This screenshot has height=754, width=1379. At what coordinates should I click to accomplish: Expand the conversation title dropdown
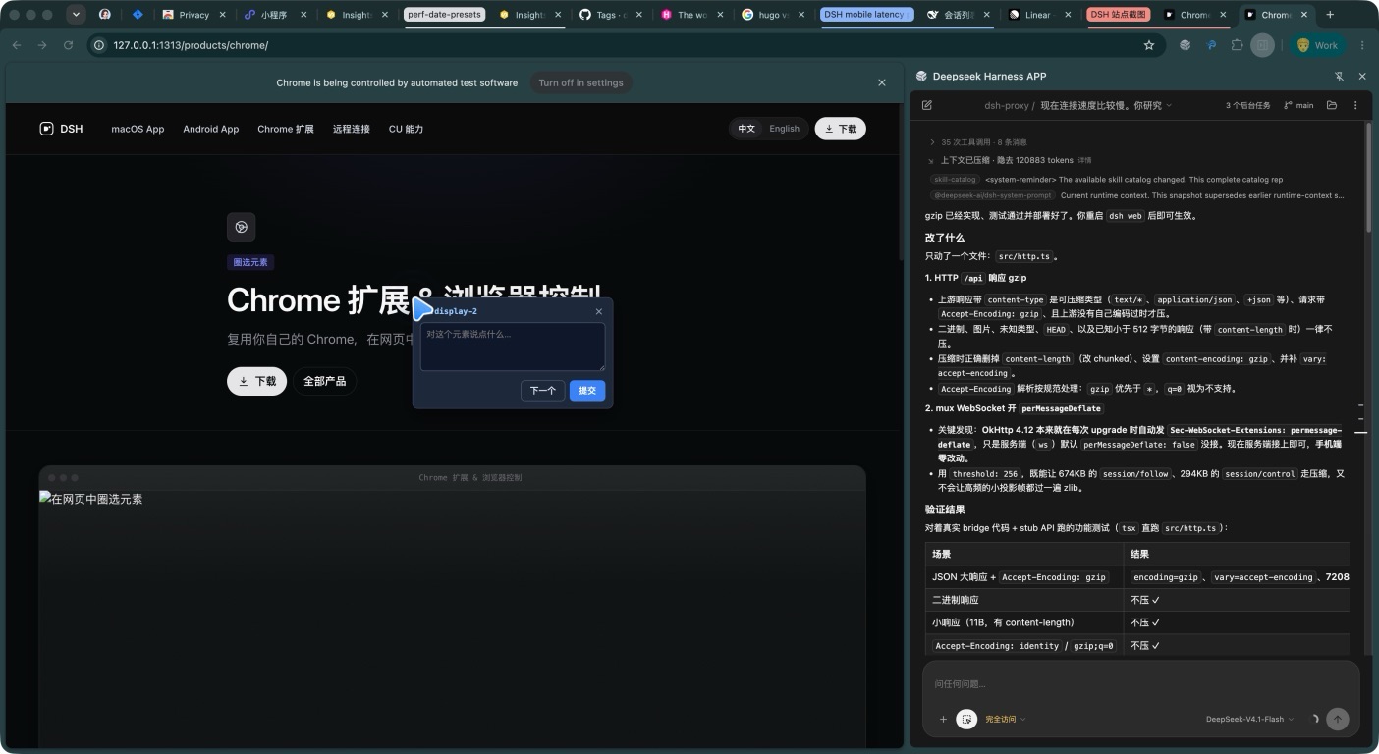[x=1169, y=105]
